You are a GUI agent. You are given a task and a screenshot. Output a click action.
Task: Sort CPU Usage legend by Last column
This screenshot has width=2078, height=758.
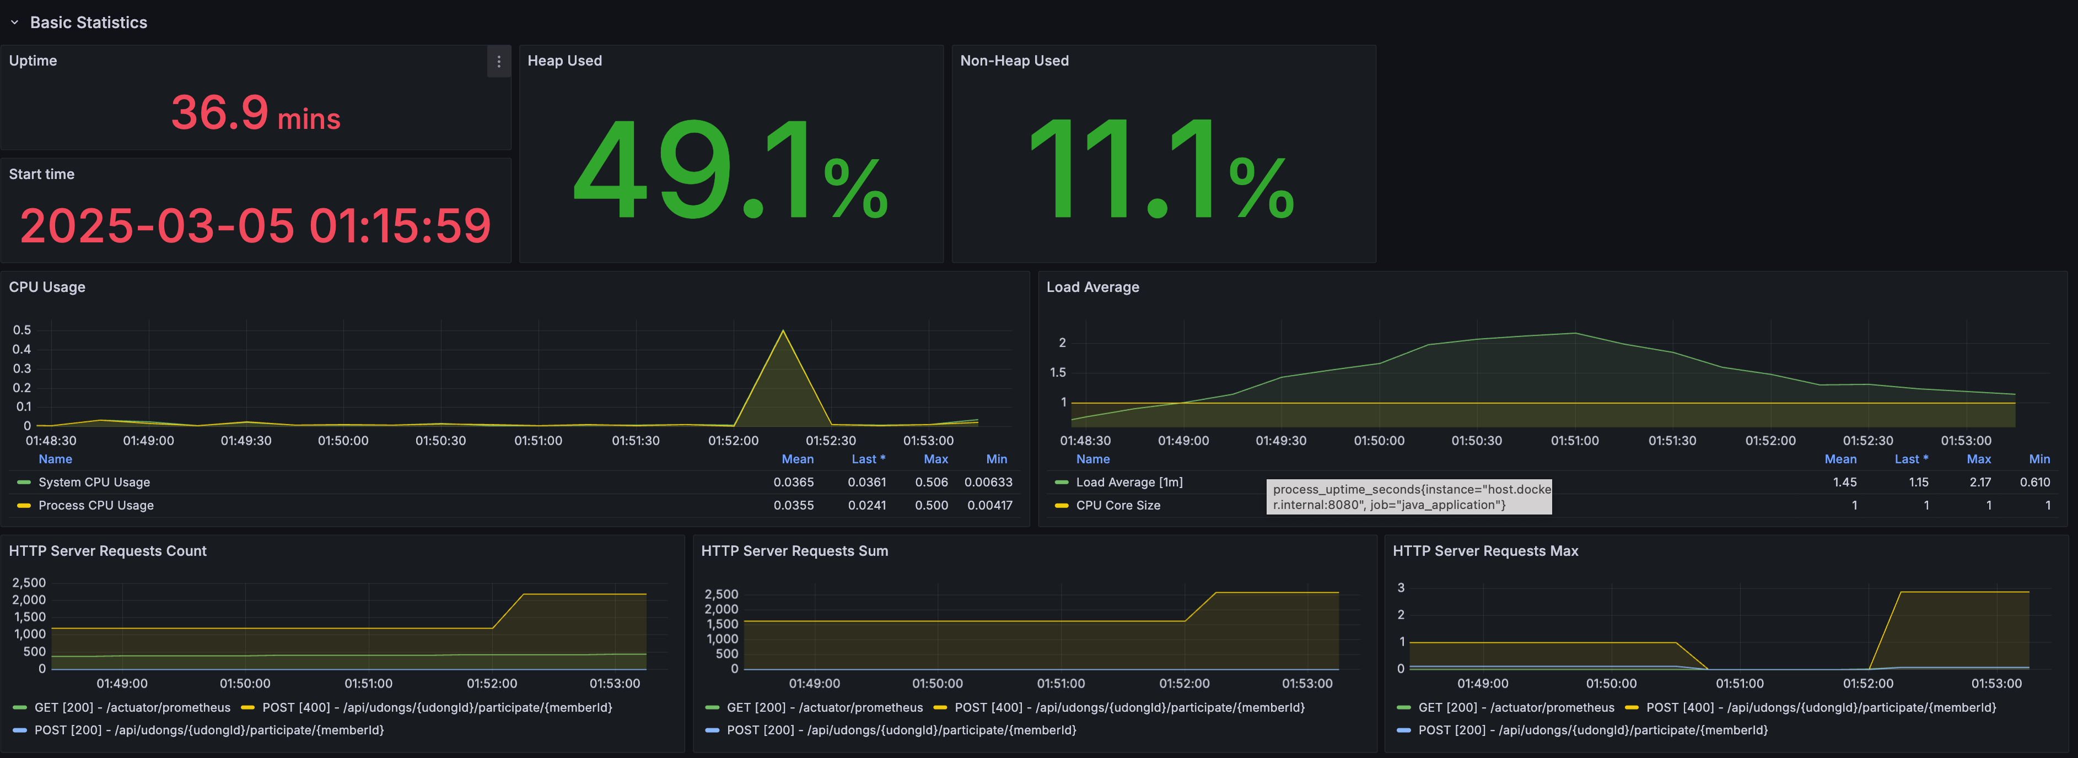coord(868,459)
